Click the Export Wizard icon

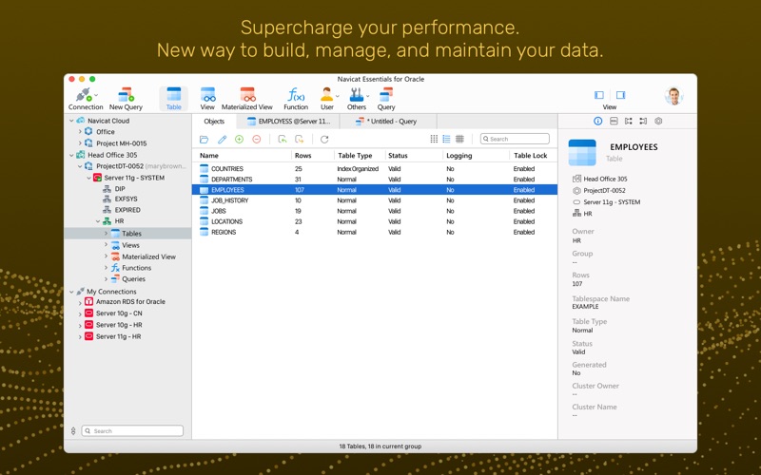coord(300,139)
